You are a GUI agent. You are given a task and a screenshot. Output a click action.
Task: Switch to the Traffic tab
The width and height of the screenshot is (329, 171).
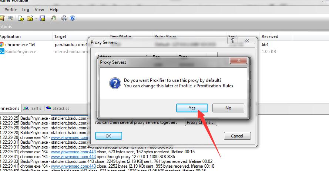pos(32,108)
